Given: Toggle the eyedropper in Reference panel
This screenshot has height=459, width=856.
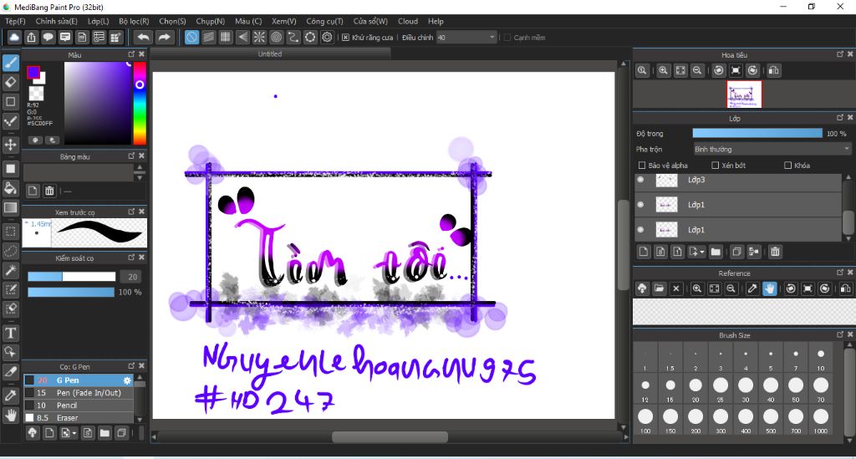Looking at the screenshot, I should point(752,288).
